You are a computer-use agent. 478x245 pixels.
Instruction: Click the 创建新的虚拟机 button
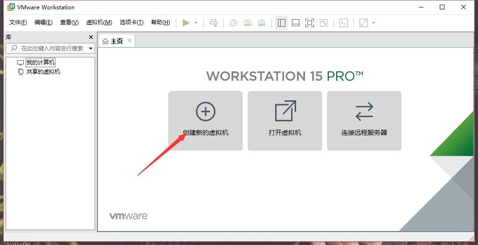206,121
